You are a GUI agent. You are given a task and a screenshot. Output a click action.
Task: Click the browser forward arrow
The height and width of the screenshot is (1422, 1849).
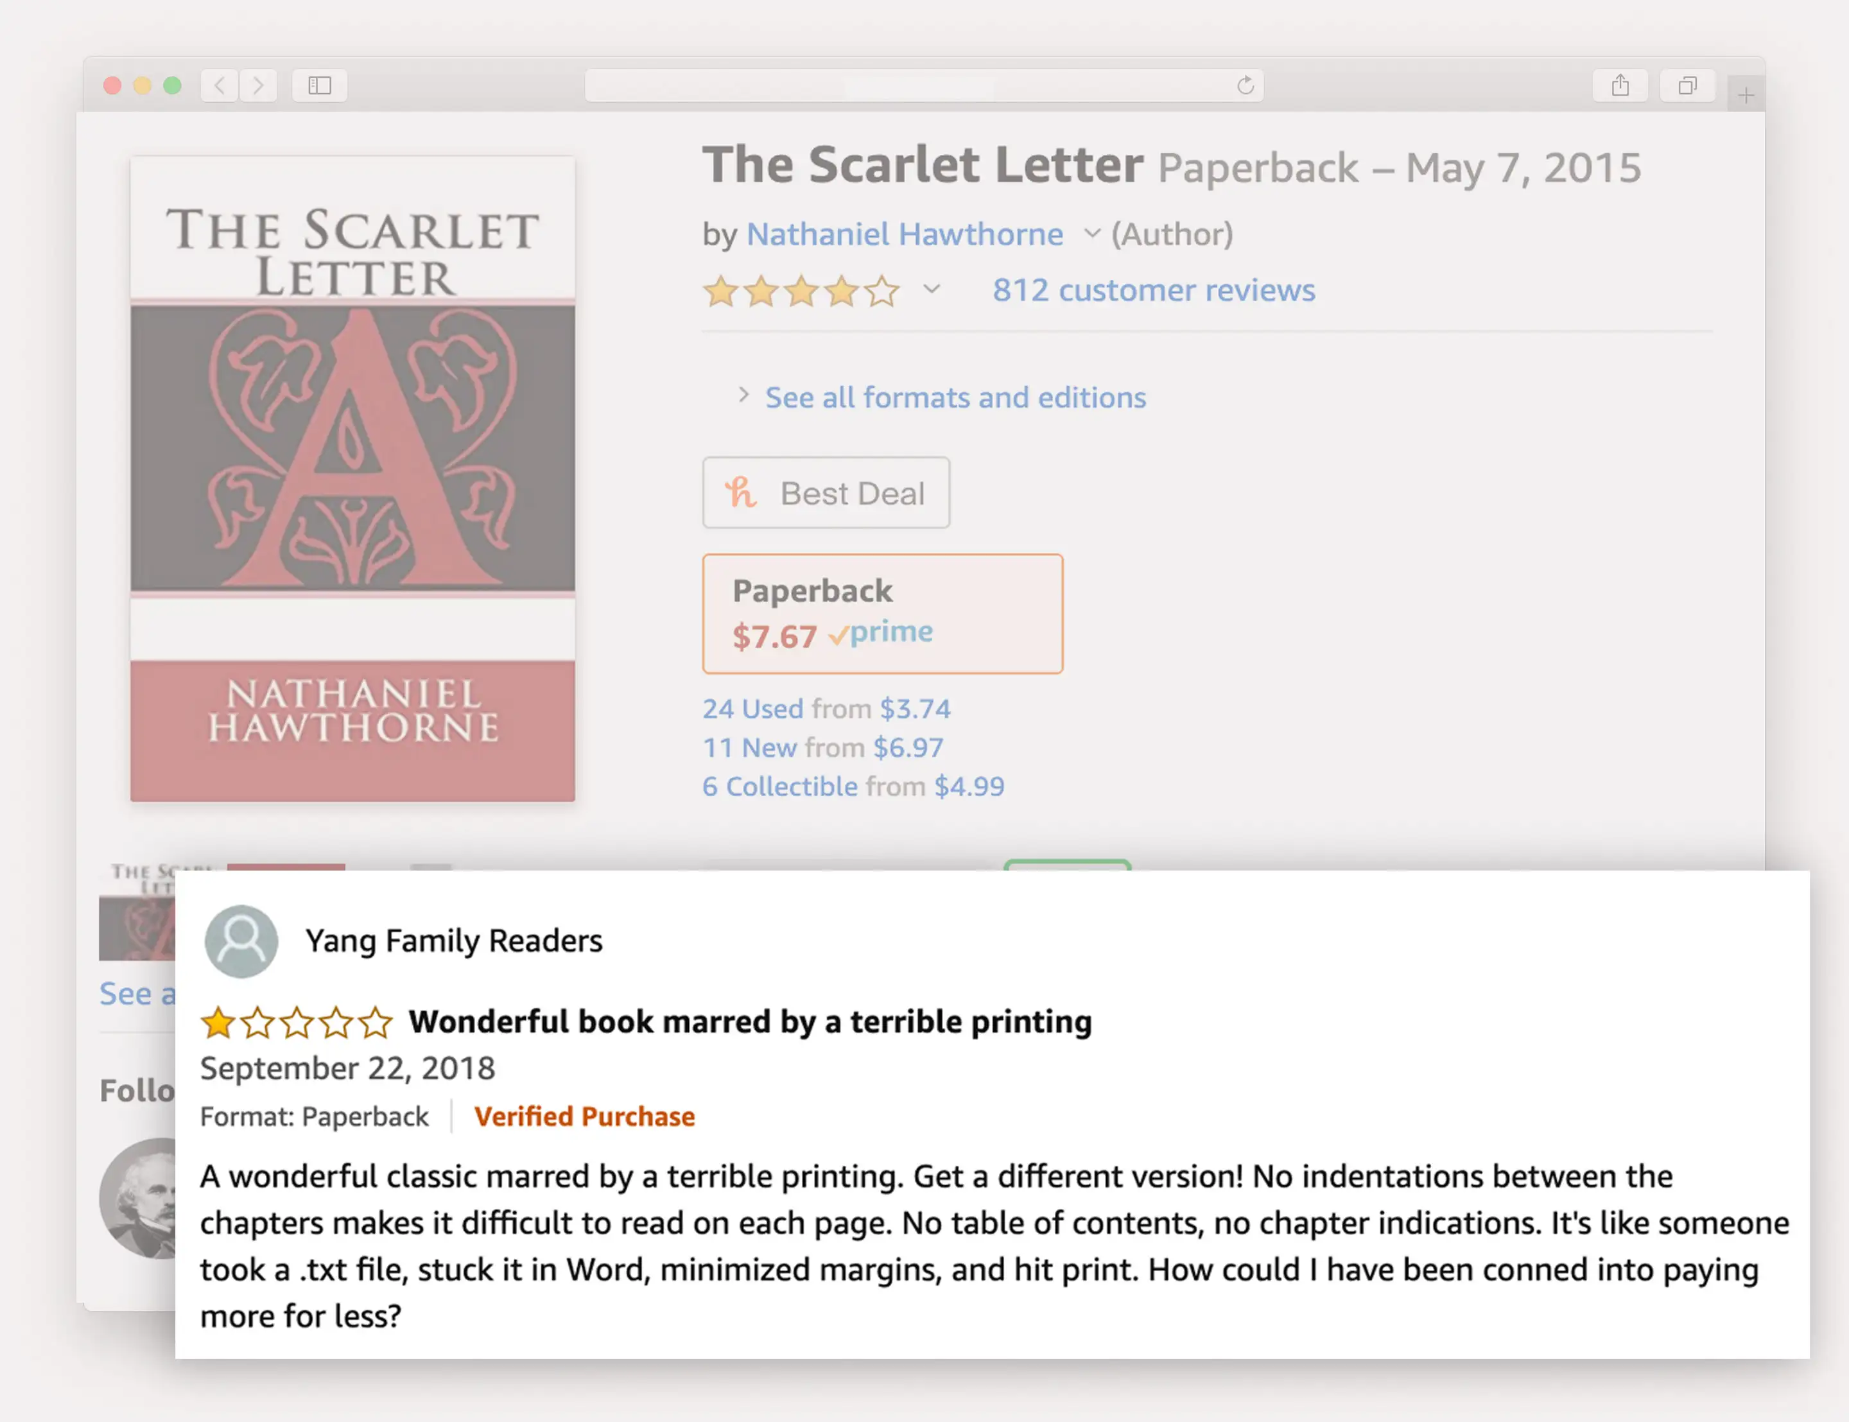(258, 85)
